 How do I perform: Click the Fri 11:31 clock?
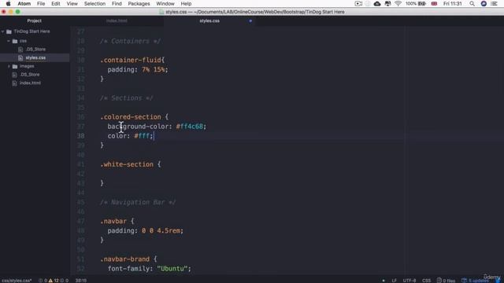click(453, 4)
